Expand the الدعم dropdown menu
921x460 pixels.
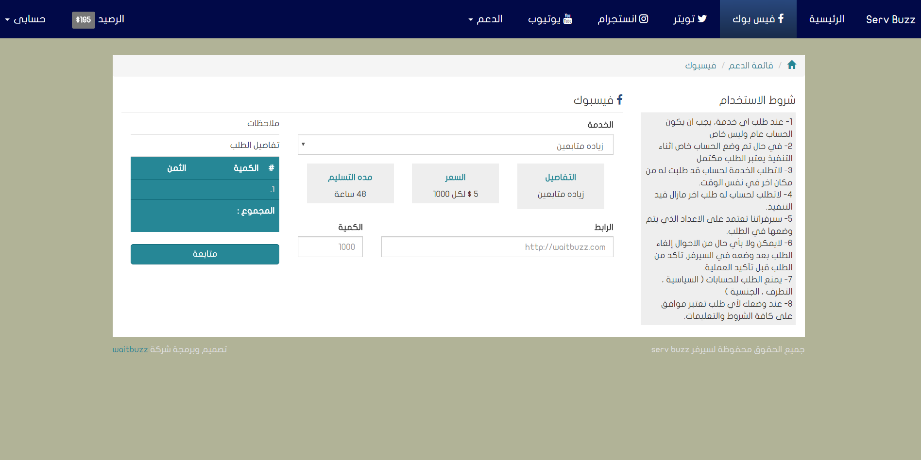485,19
